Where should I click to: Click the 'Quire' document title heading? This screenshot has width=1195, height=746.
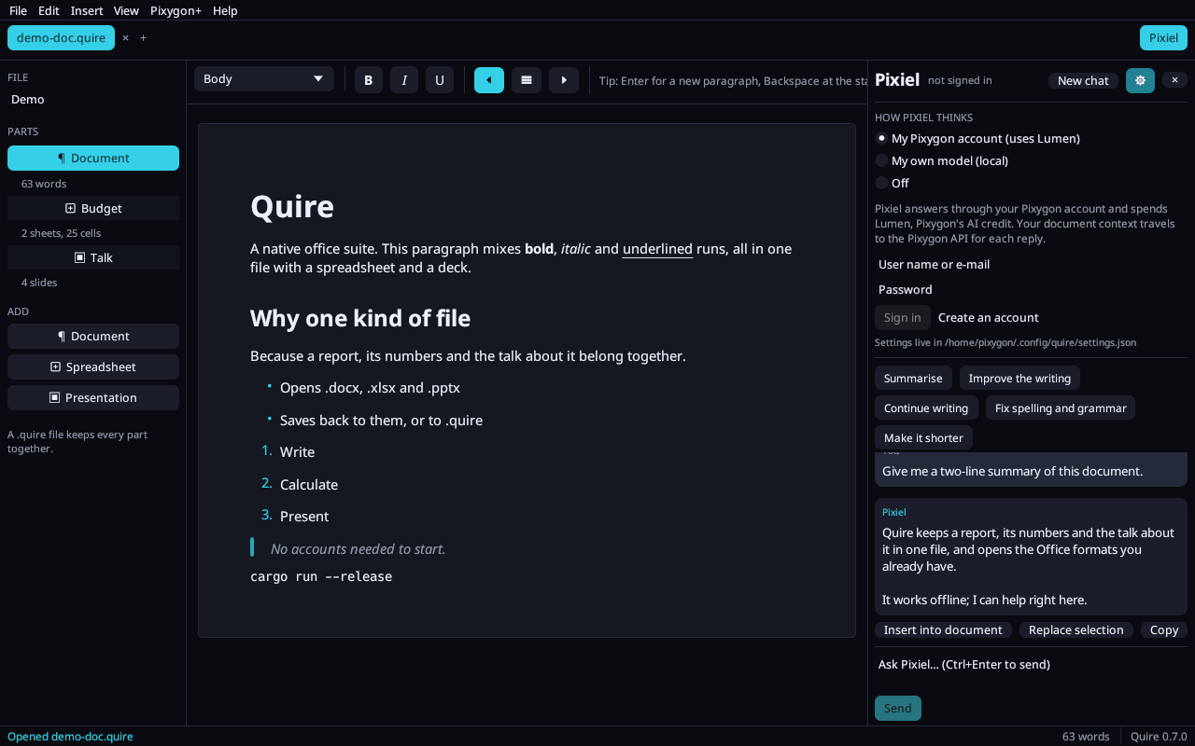292,206
